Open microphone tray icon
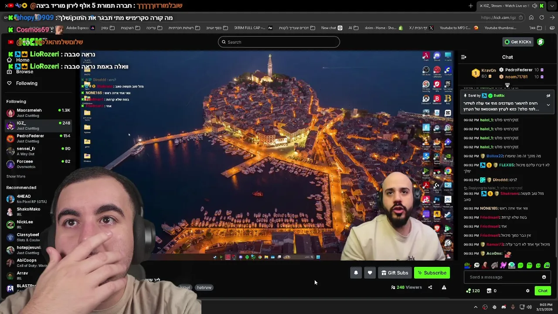Screen dimensions: 558x314 pos(513,307)
